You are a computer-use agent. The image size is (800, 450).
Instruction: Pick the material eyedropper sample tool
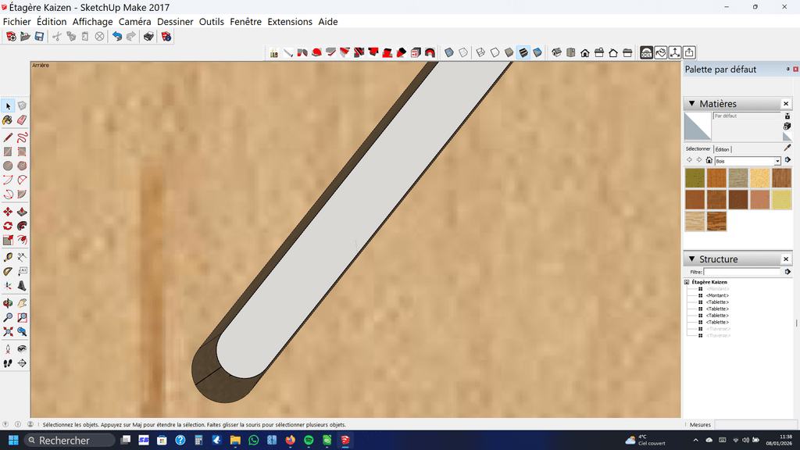point(787,148)
